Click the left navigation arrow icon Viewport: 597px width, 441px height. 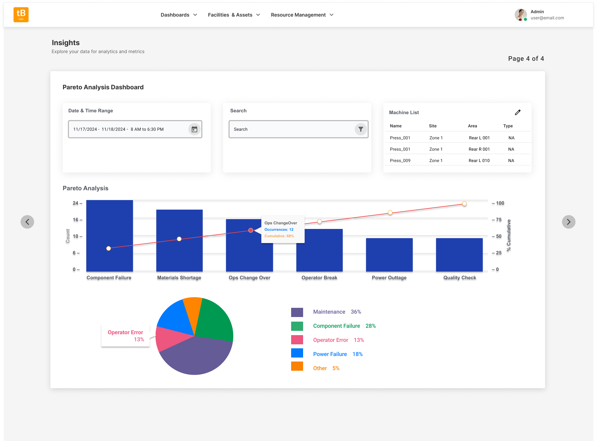28,222
